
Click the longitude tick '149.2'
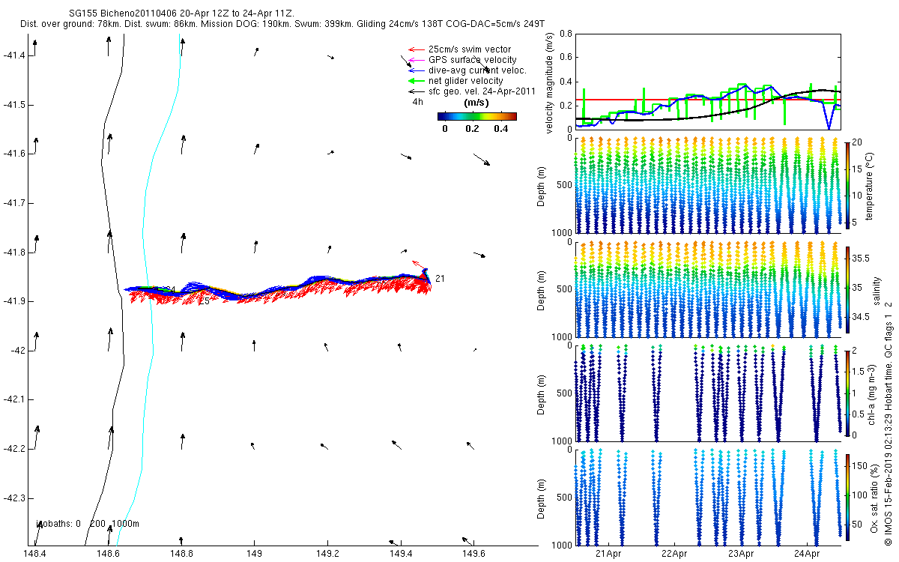(x=327, y=554)
